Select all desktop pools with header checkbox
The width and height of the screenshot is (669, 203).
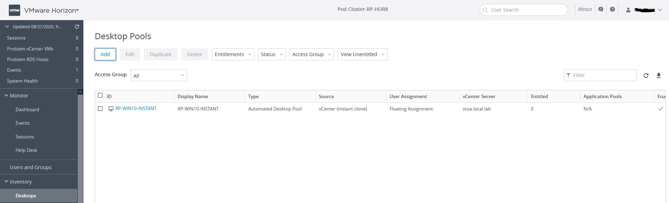tap(100, 95)
